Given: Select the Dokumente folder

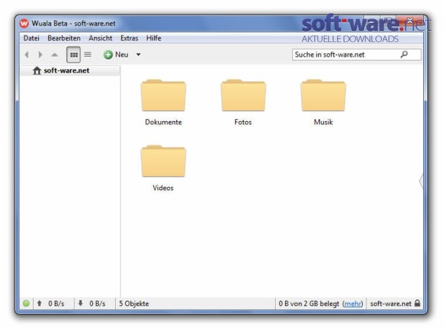Looking at the screenshot, I should point(163,102).
